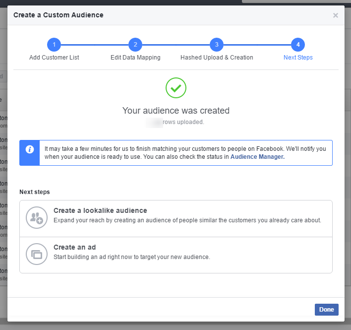This screenshot has height=330, width=351.
Task: Click the lookalike audience description text
Action: [x=187, y=220]
